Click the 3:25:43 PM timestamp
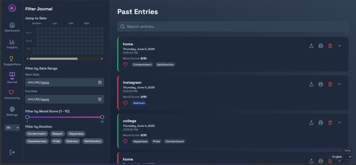Image resolution: width=356 pixels, height=165 pixels. click(x=130, y=53)
